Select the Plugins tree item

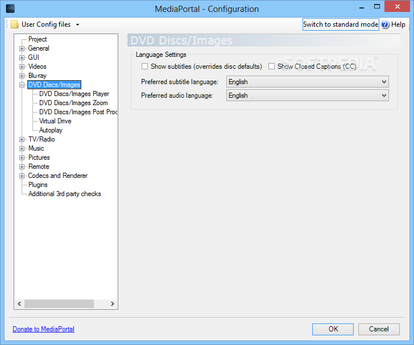(38, 185)
